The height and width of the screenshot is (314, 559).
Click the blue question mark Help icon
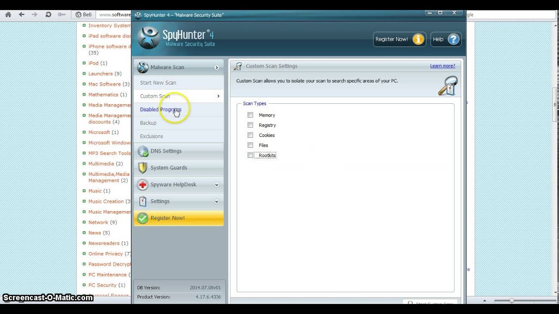point(454,39)
